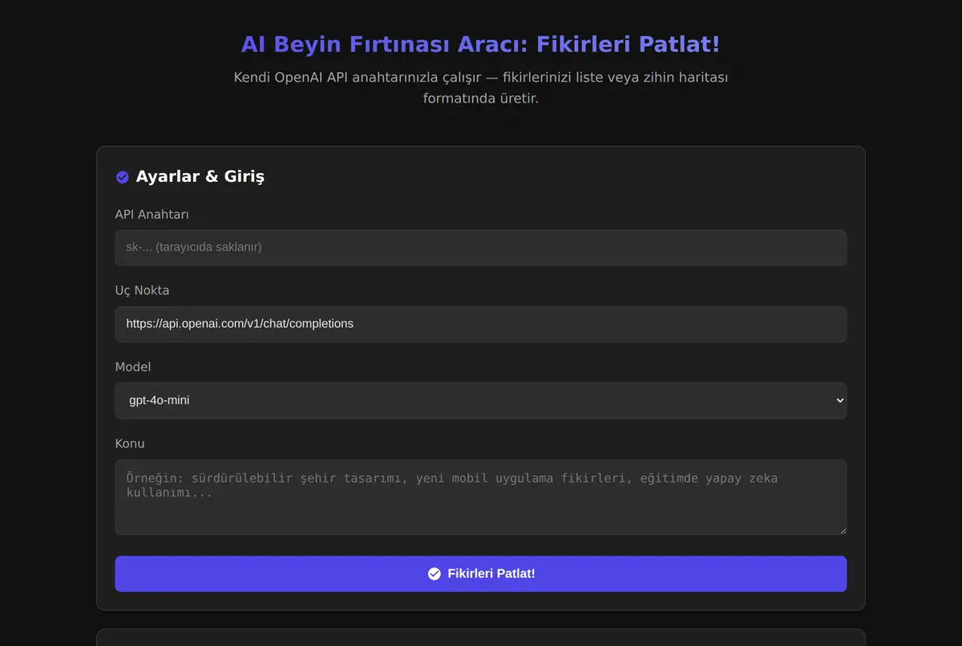Click the 'Ayarlar & Giriş' section heading
This screenshot has height=646, width=962.
(x=200, y=176)
